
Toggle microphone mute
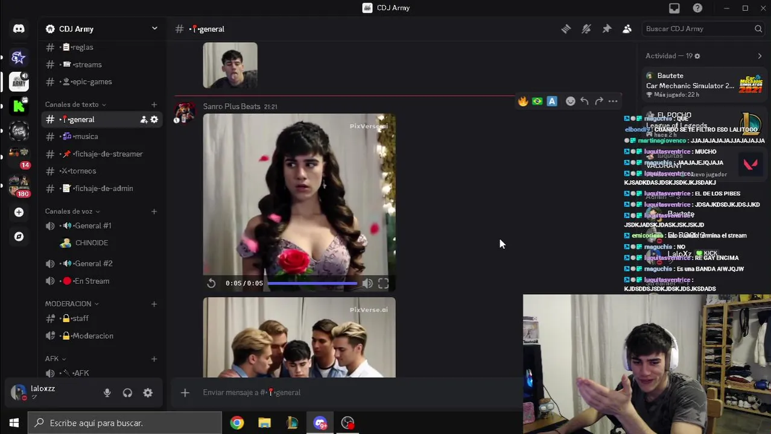(107, 393)
